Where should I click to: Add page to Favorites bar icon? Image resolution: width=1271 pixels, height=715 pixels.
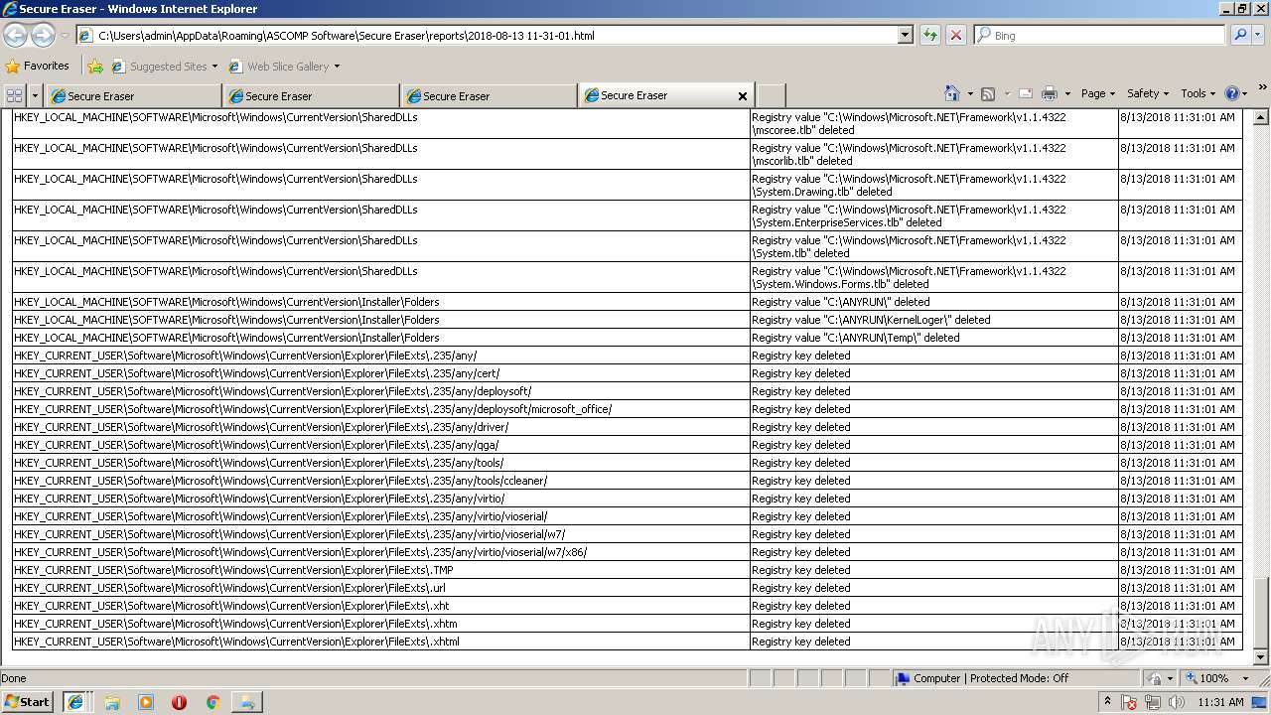click(95, 67)
